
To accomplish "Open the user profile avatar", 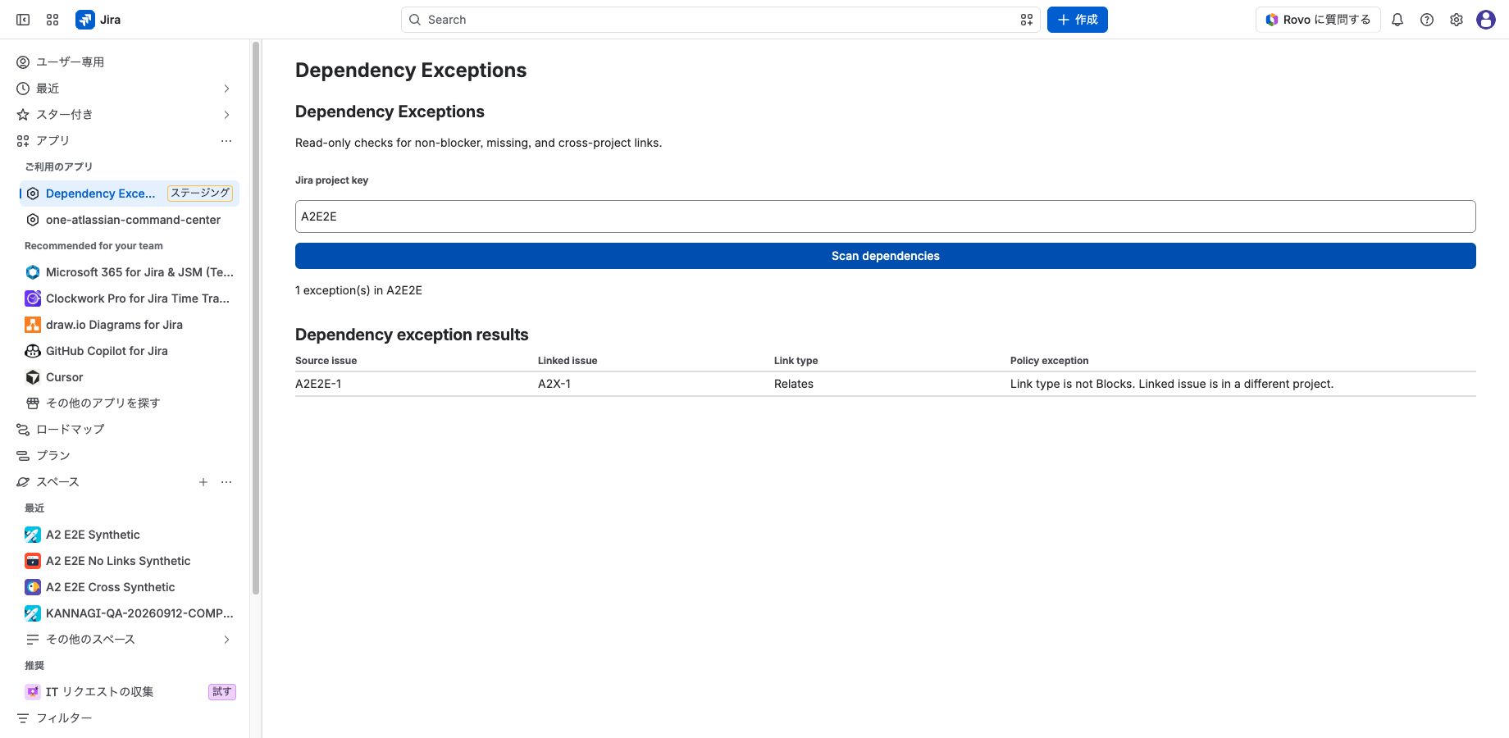I will pyautogui.click(x=1486, y=20).
